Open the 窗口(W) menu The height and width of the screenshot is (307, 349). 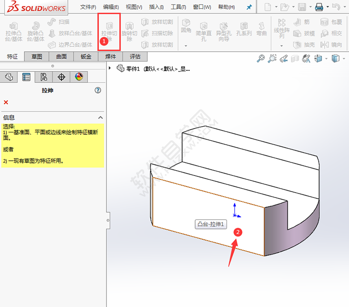202,7
